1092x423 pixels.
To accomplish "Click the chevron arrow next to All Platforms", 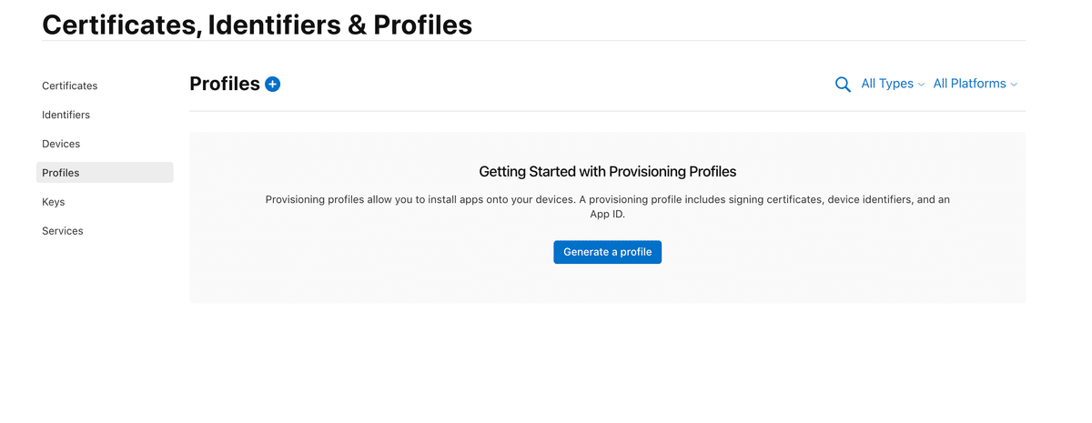I will [1014, 85].
